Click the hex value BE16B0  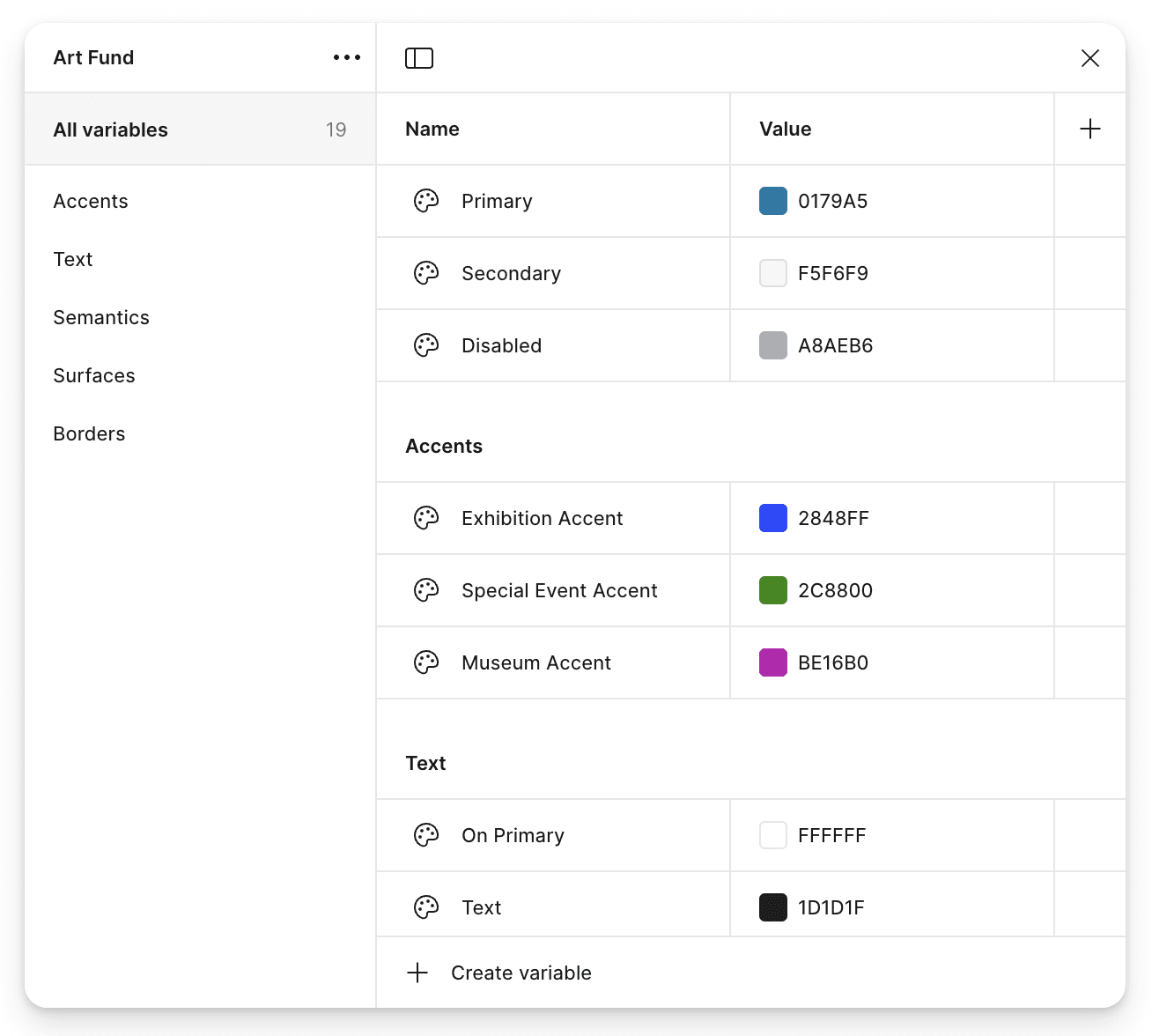tap(832, 662)
